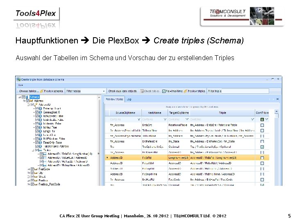
Task: Click the Check tables toolbar icon
Action: coord(142,91)
